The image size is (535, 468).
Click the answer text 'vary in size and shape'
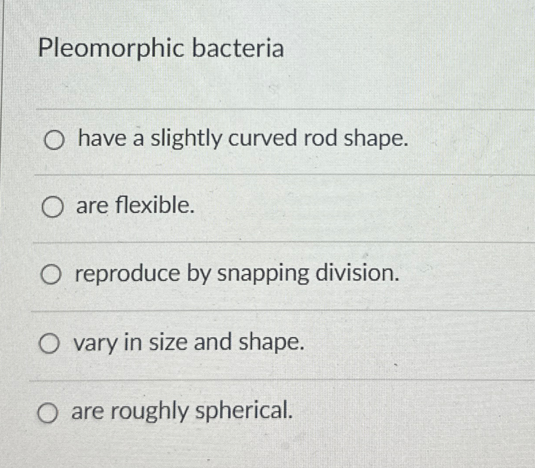coord(189,342)
